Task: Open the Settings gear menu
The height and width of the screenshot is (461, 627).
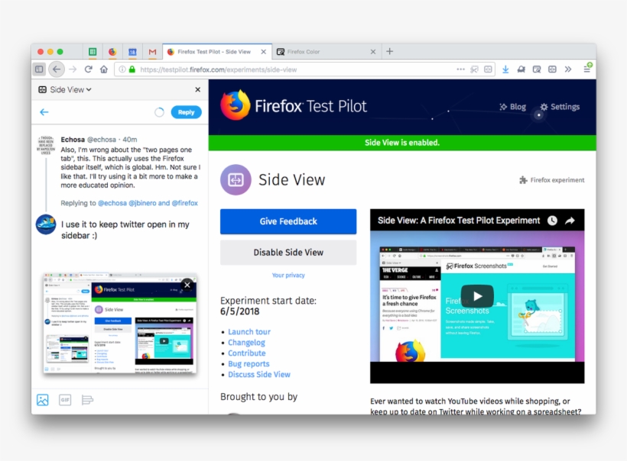Action: [560, 107]
